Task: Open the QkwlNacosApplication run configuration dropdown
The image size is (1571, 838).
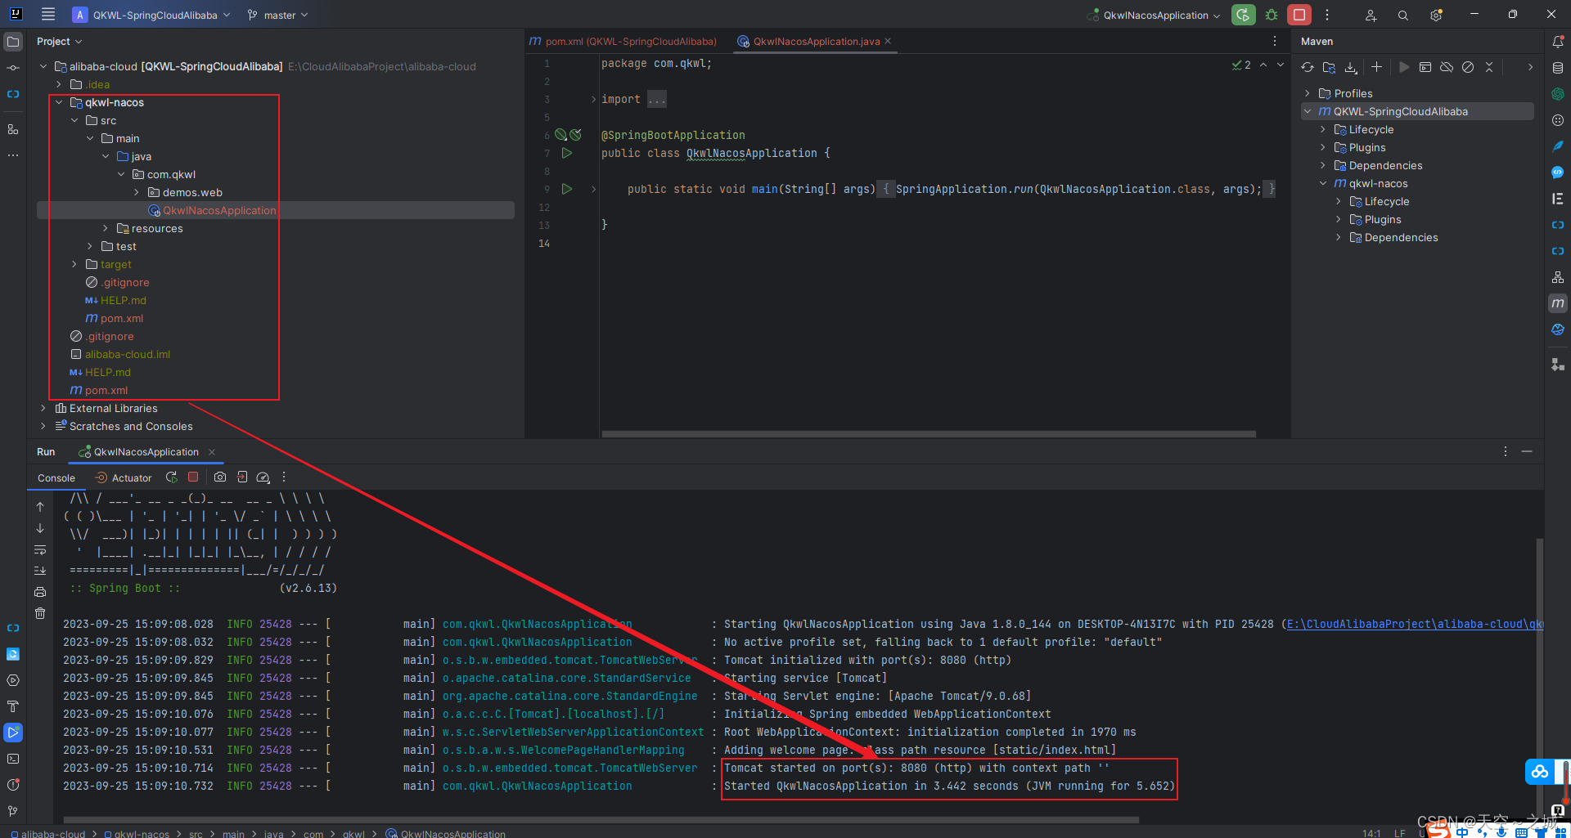Action: click(1153, 15)
